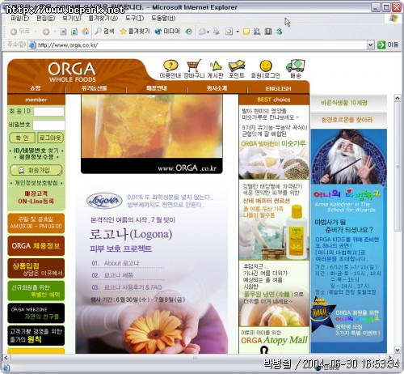This screenshot has width=404, height=374.
Task: Open the 배송 delivery truck icon
Action: (x=296, y=70)
